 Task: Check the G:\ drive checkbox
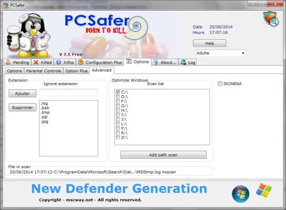click(118, 106)
